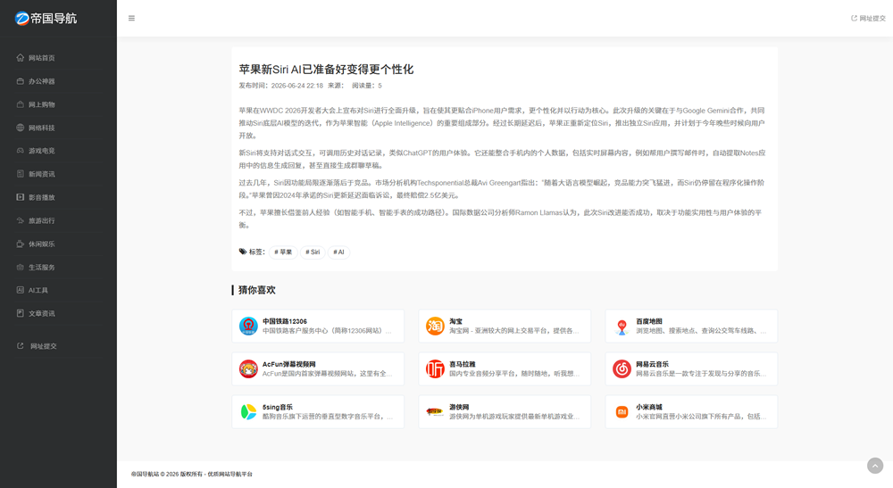Screen dimensions: 893x488
Task: Click the AcFun弹幕视频网 logo
Action: (x=248, y=368)
